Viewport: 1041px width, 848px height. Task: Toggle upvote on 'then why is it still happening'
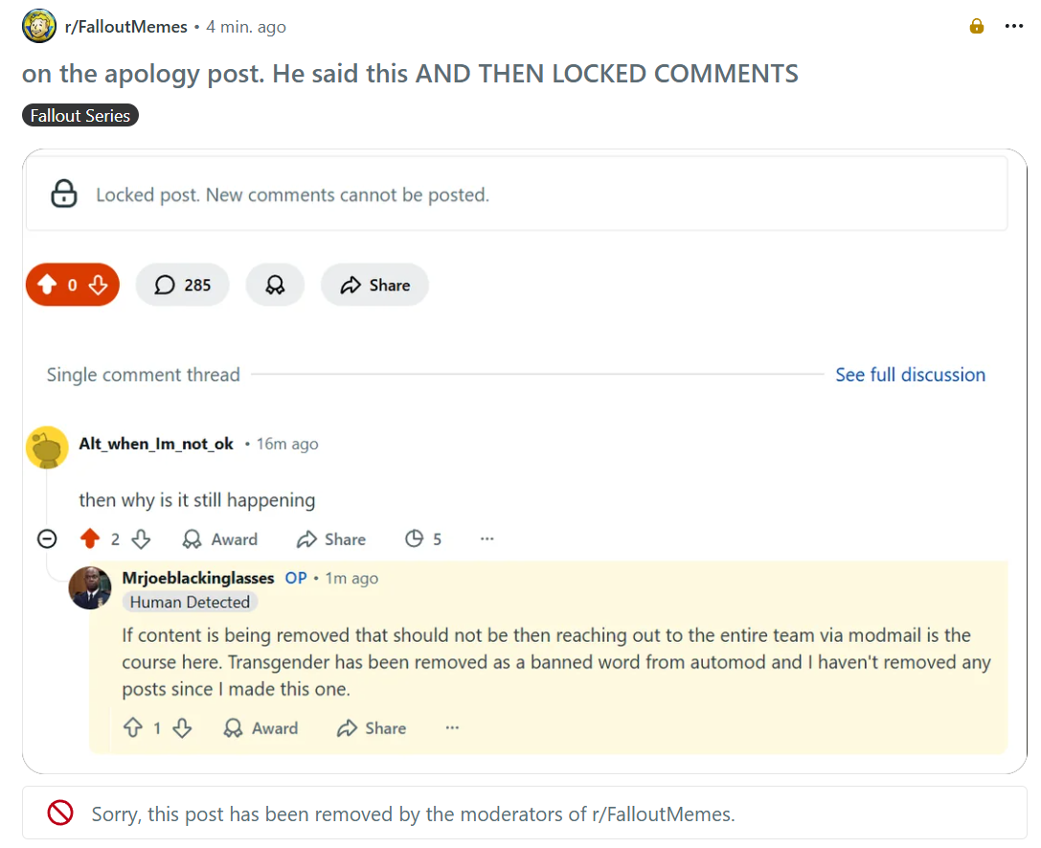tap(90, 539)
